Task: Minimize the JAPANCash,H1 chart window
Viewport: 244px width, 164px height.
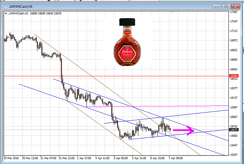Action: [x=216, y=7]
